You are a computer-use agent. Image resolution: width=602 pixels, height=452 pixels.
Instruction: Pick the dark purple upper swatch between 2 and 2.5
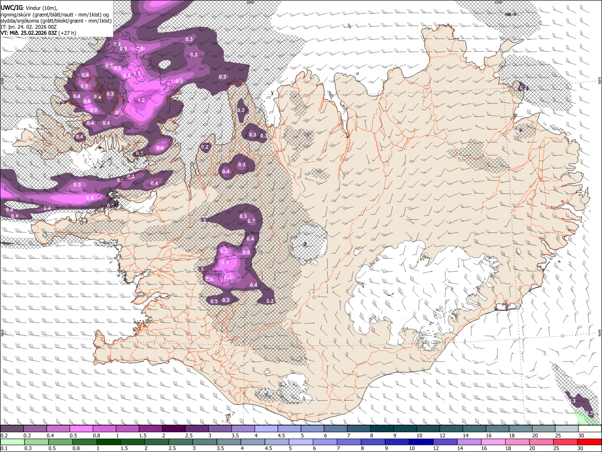[x=174, y=428]
